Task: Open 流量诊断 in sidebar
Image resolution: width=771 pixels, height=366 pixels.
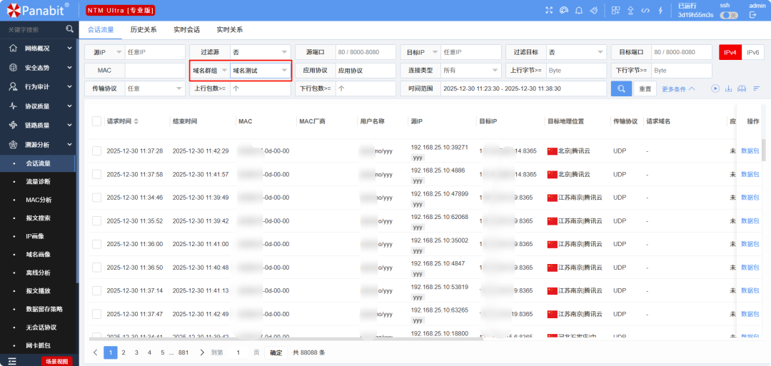Action: pos(38,182)
